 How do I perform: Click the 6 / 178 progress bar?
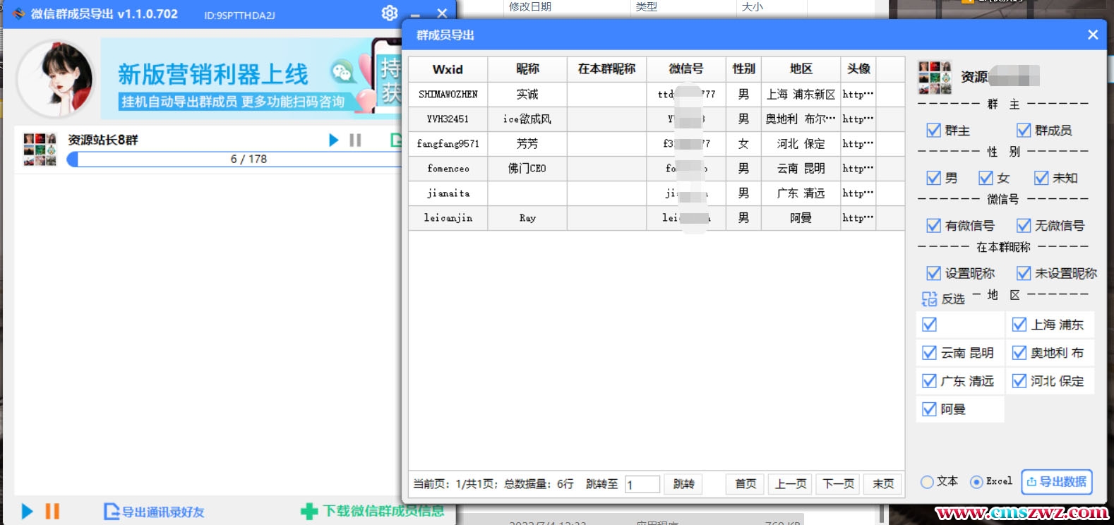coord(240,159)
